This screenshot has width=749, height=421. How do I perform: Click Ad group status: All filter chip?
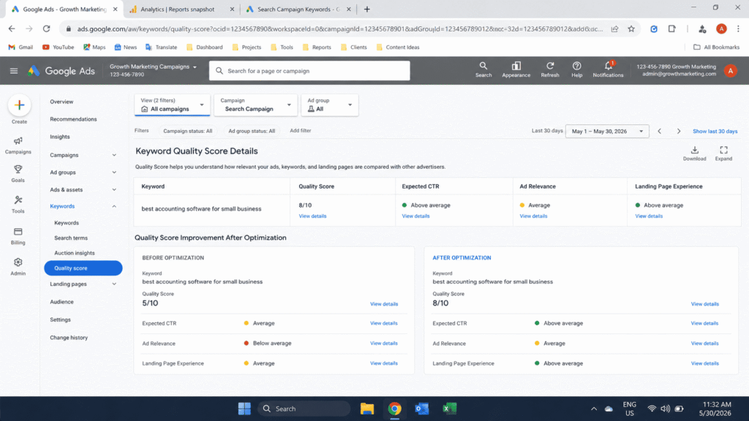point(252,131)
